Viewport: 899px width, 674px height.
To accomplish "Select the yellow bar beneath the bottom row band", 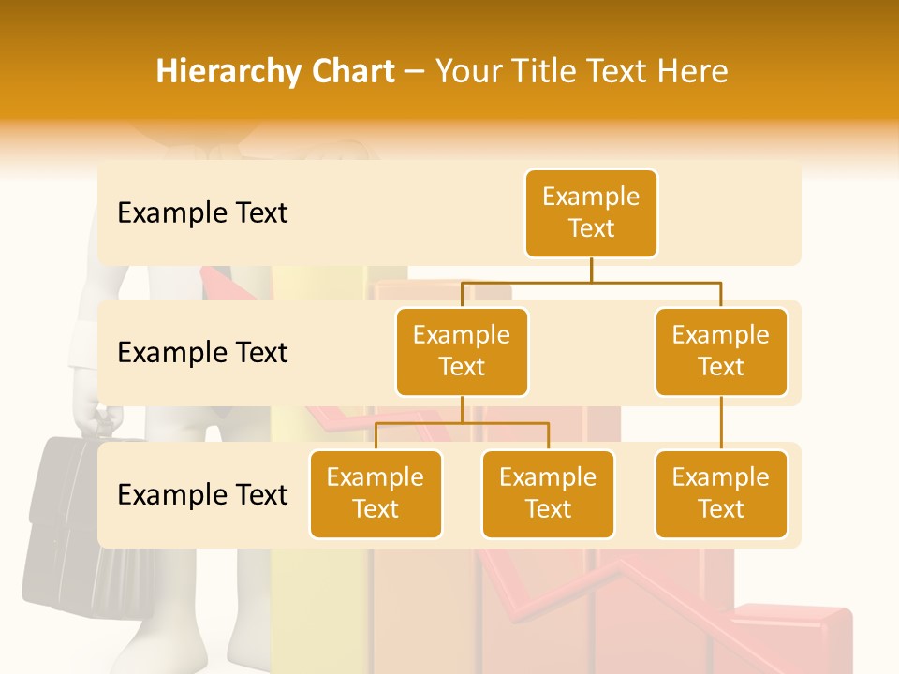I will coord(318,608).
